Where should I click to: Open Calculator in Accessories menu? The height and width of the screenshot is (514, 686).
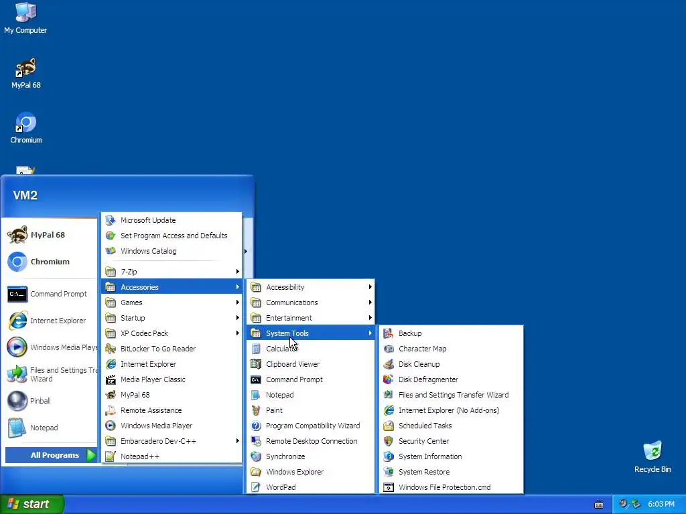[x=311, y=348]
